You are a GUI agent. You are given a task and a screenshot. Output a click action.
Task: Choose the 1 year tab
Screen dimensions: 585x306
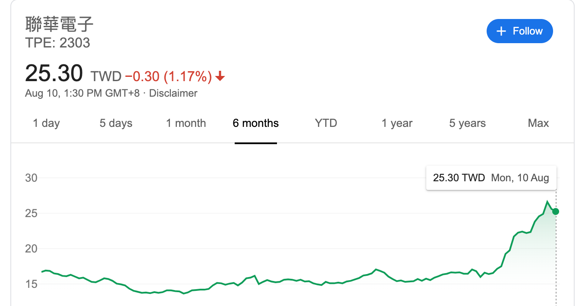coord(397,123)
